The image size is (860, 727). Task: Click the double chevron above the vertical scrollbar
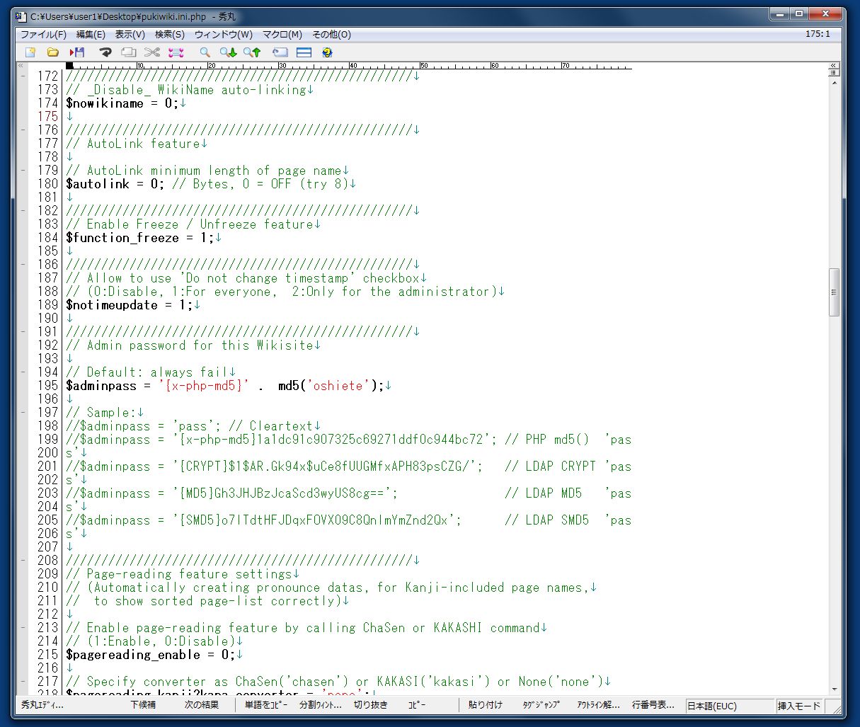[x=834, y=65]
